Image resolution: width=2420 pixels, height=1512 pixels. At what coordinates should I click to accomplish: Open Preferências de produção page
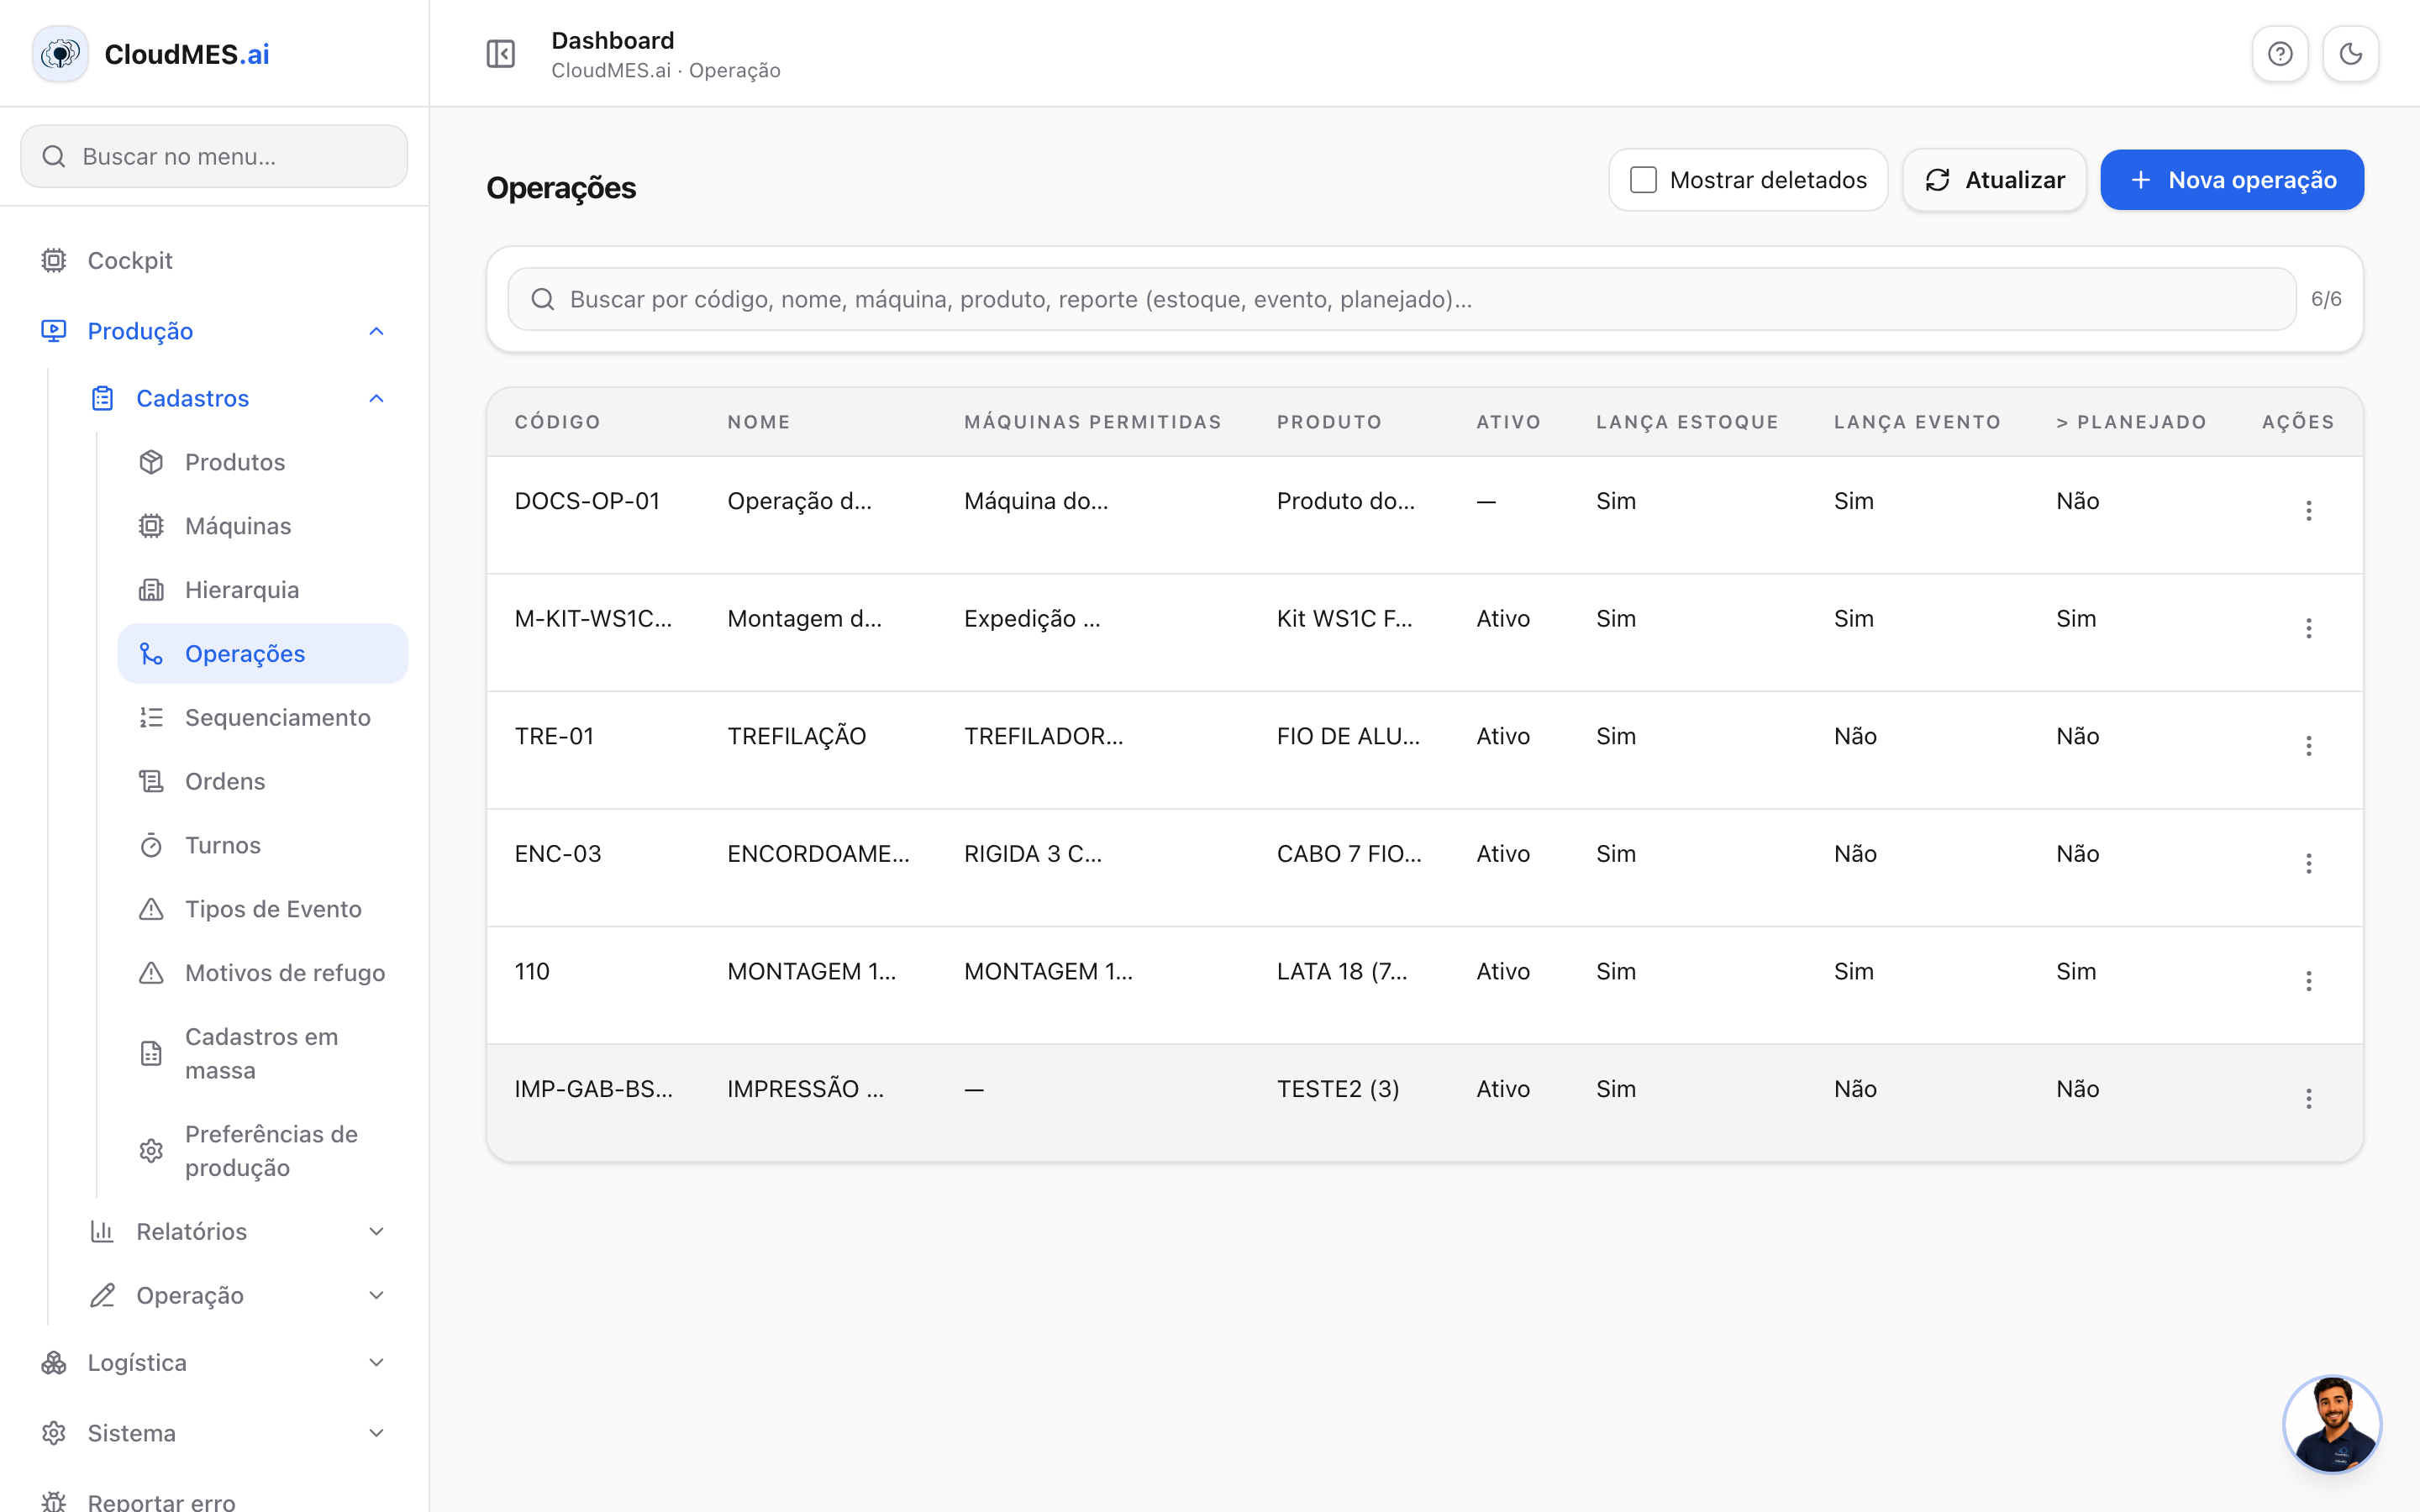tap(263, 1151)
